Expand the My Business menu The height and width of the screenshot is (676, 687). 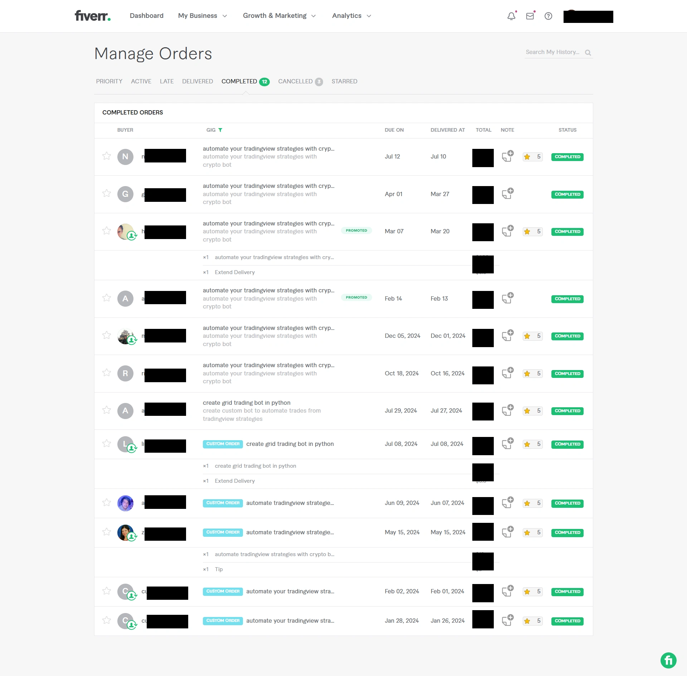(x=203, y=16)
